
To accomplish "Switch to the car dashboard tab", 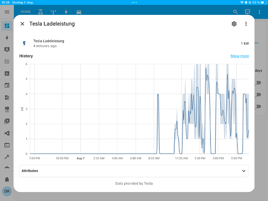I will click(x=79, y=12).
